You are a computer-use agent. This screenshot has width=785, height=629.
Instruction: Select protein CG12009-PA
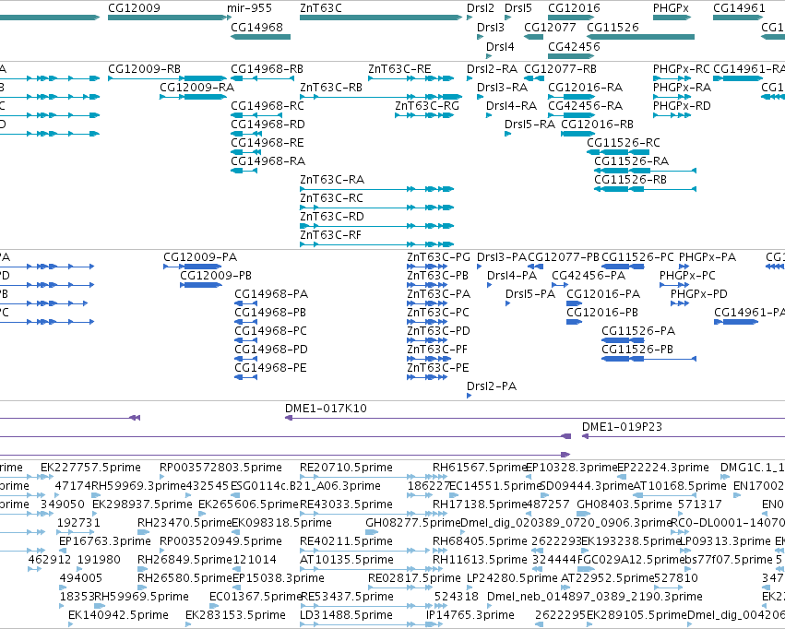point(200,257)
